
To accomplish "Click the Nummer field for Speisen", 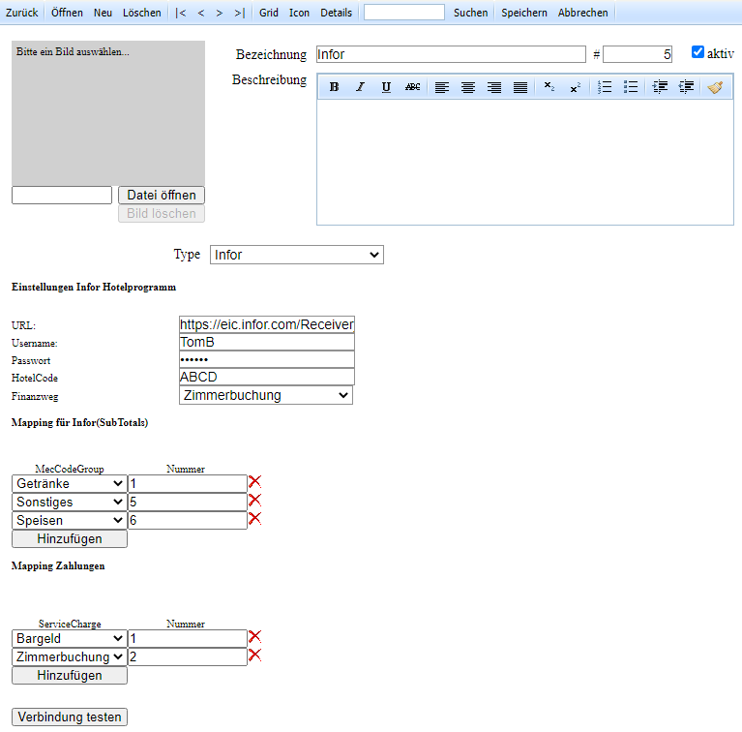I will (188, 520).
